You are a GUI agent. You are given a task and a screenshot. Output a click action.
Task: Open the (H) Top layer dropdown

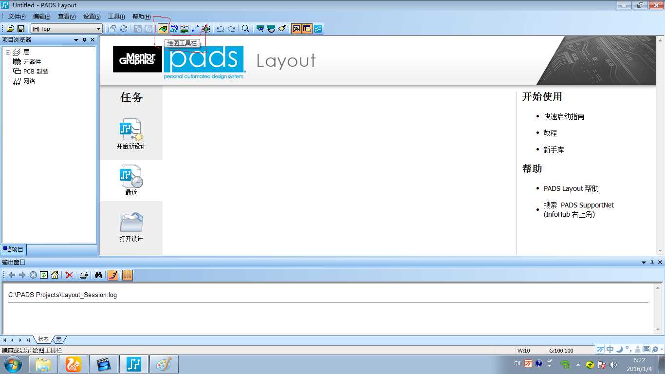66,29
